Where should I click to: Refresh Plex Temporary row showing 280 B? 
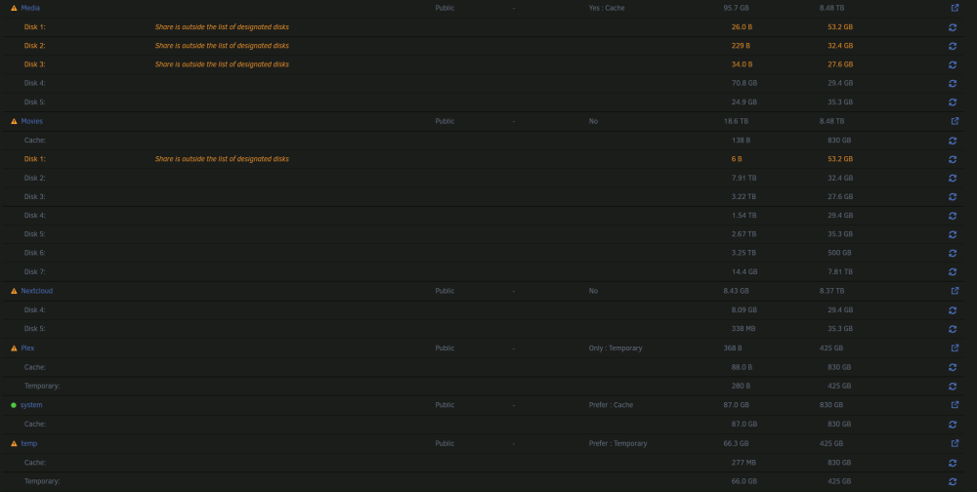point(952,387)
